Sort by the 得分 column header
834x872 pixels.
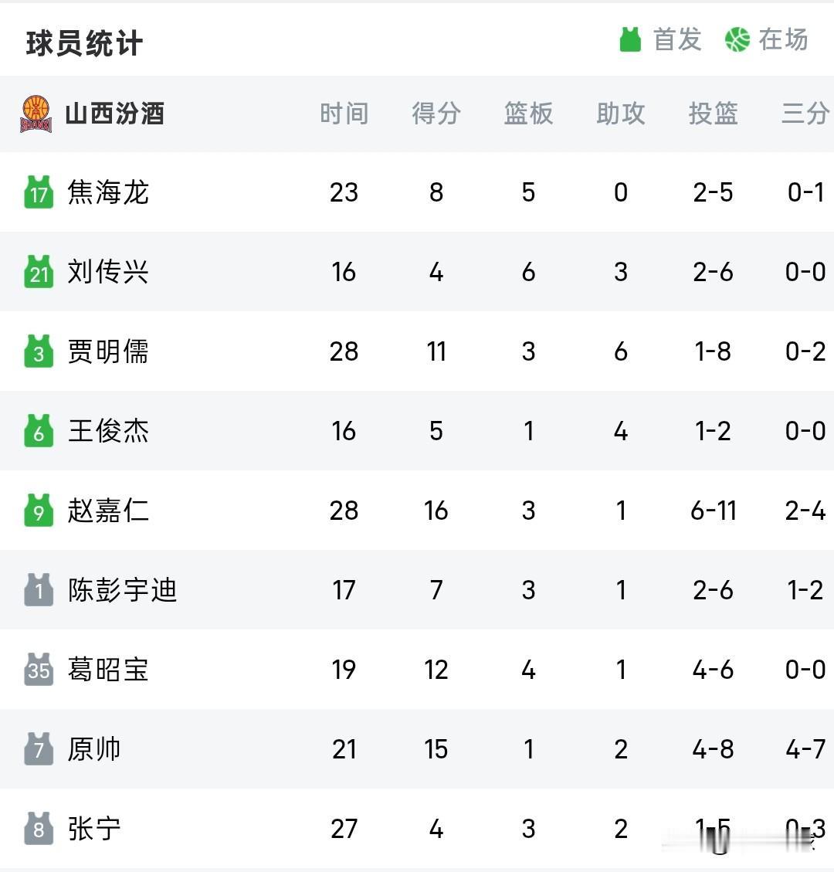point(436,114)
